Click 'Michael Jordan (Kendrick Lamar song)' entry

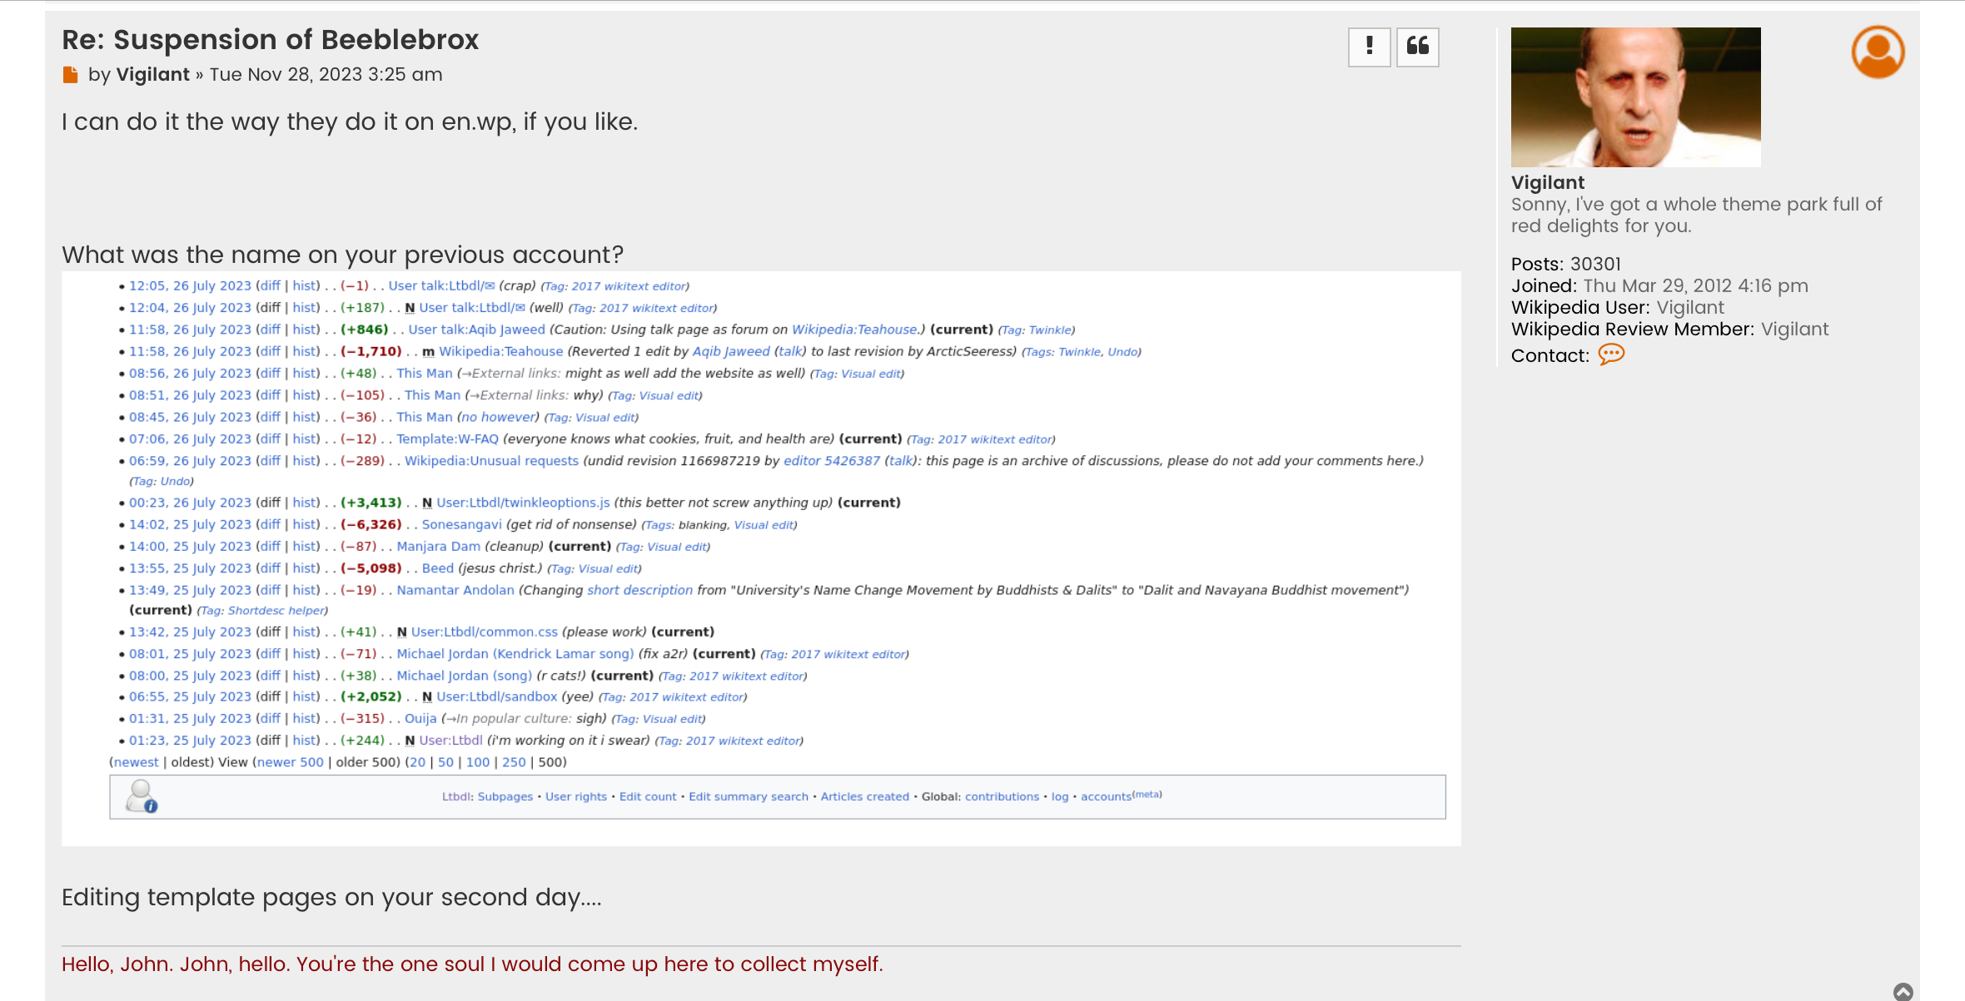click(515, 654)
